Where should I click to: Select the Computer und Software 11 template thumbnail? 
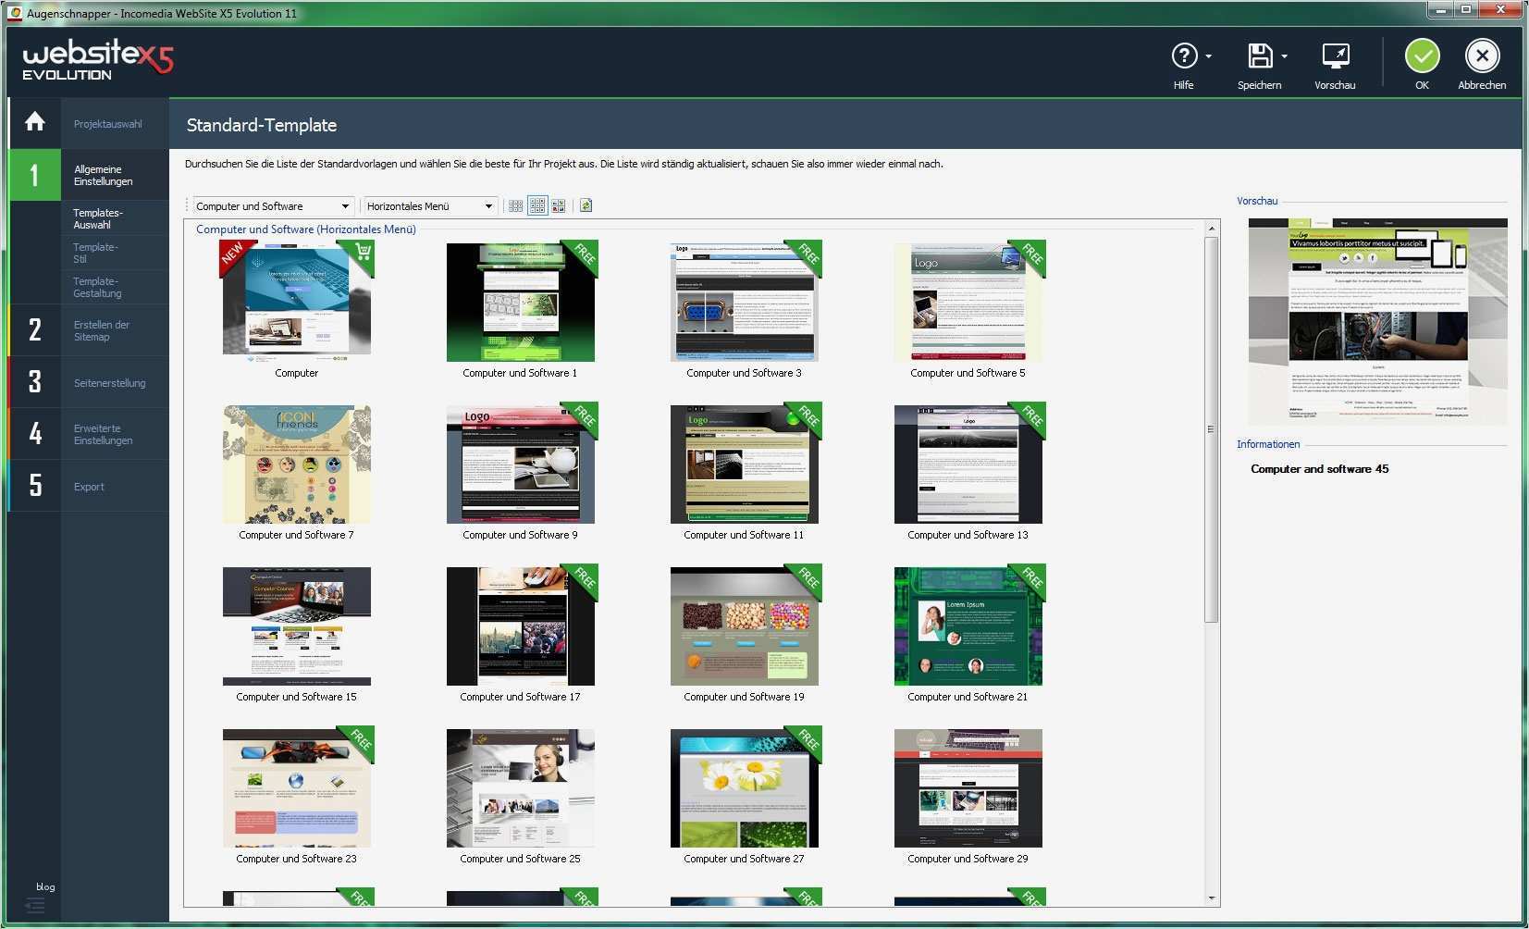pos(744,464)
